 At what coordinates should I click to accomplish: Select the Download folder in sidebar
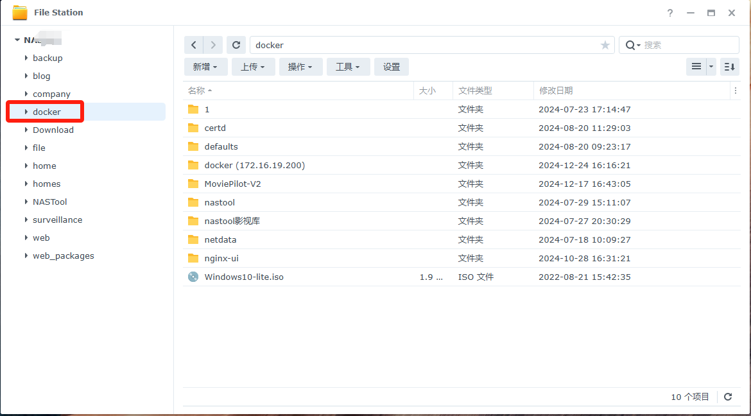tap(53, 130)
